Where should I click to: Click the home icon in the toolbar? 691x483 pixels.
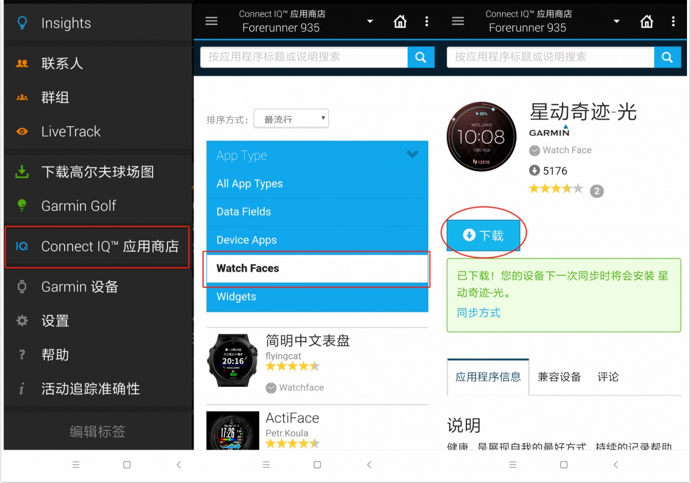coord(401,21)
